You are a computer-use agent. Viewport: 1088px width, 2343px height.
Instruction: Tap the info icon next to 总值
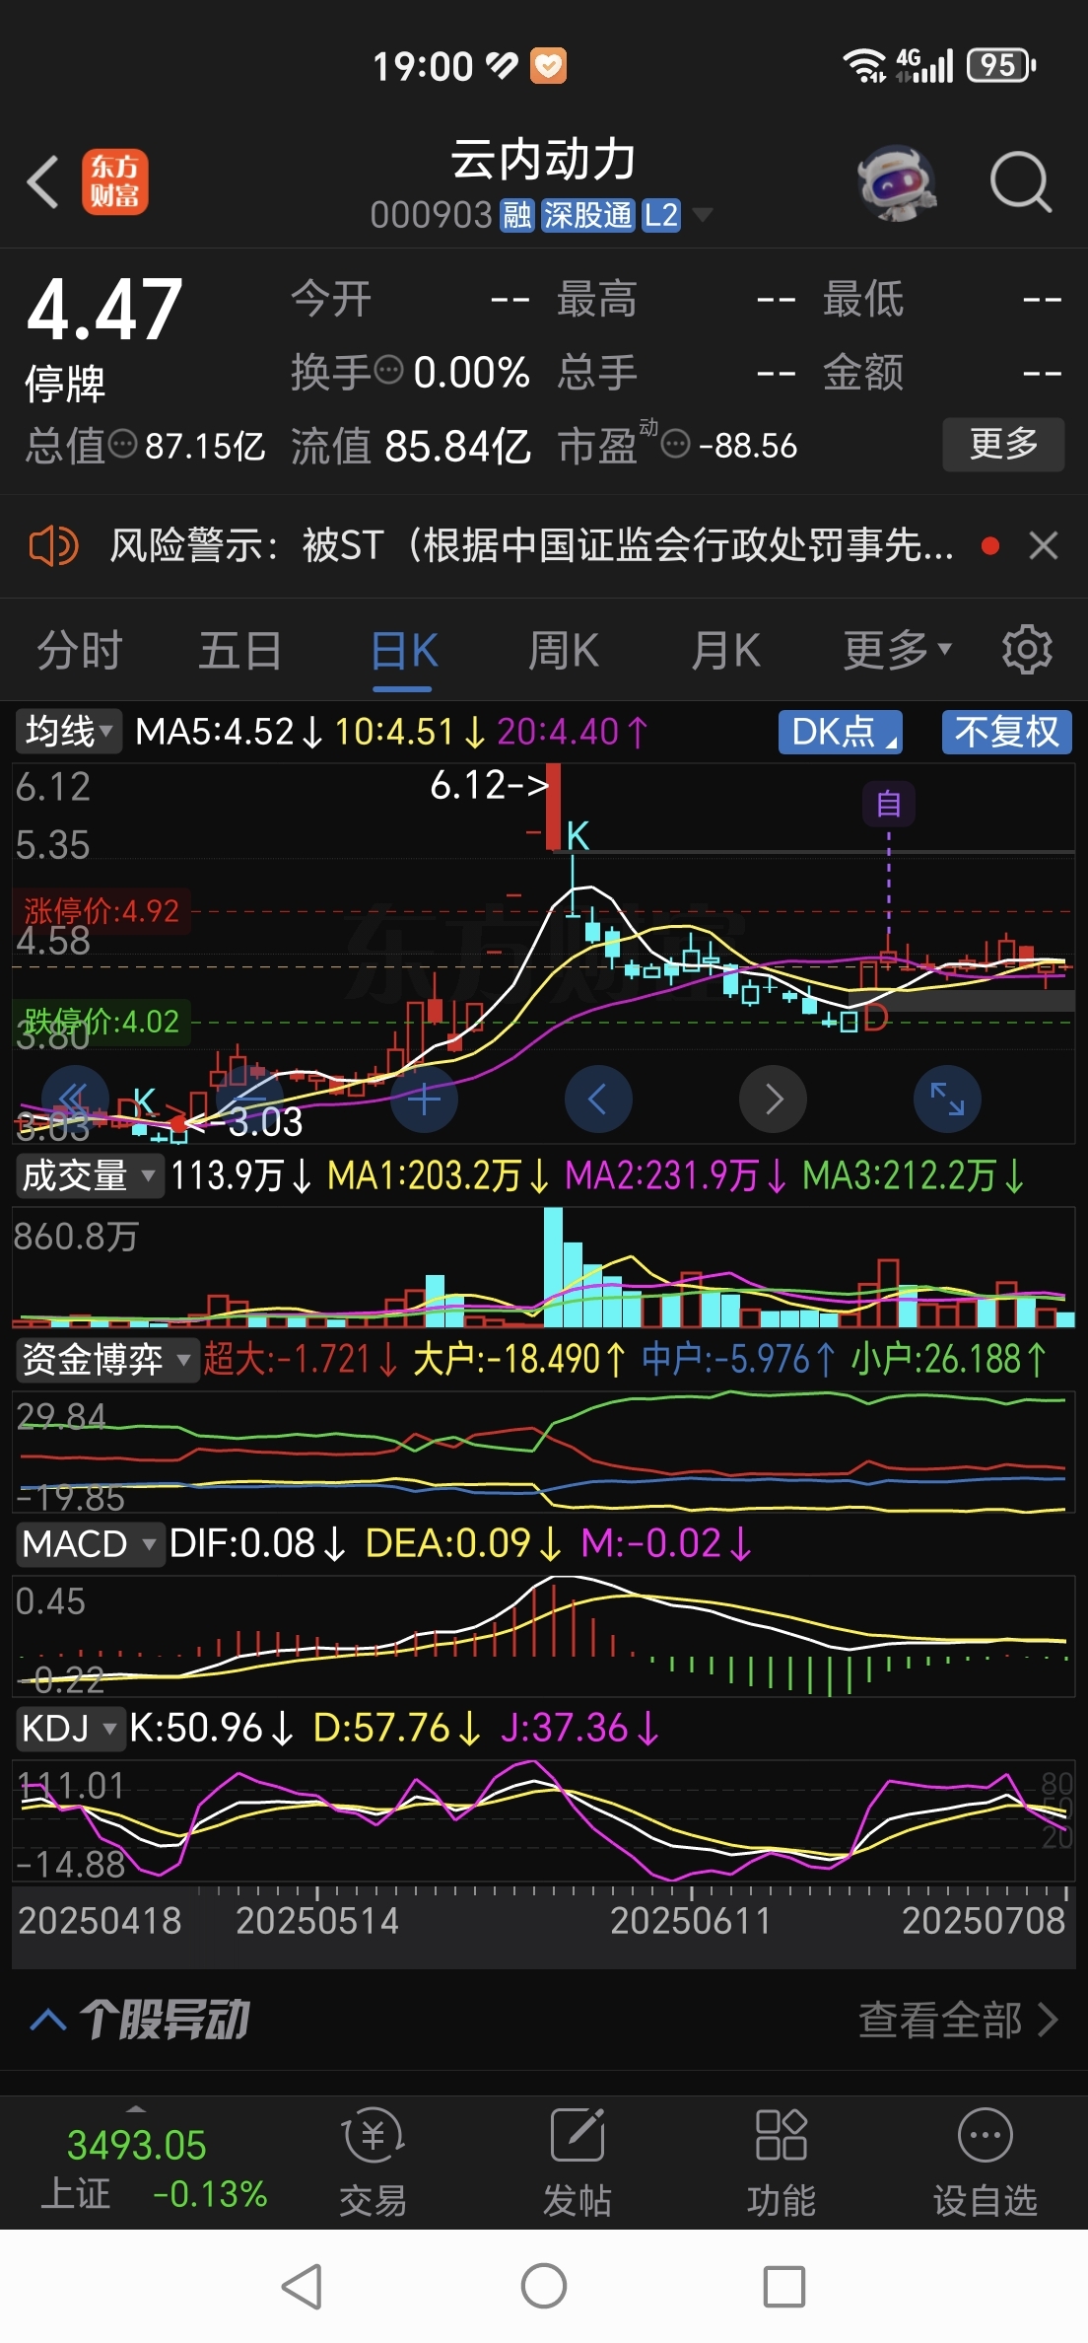[x=122, y=445]
